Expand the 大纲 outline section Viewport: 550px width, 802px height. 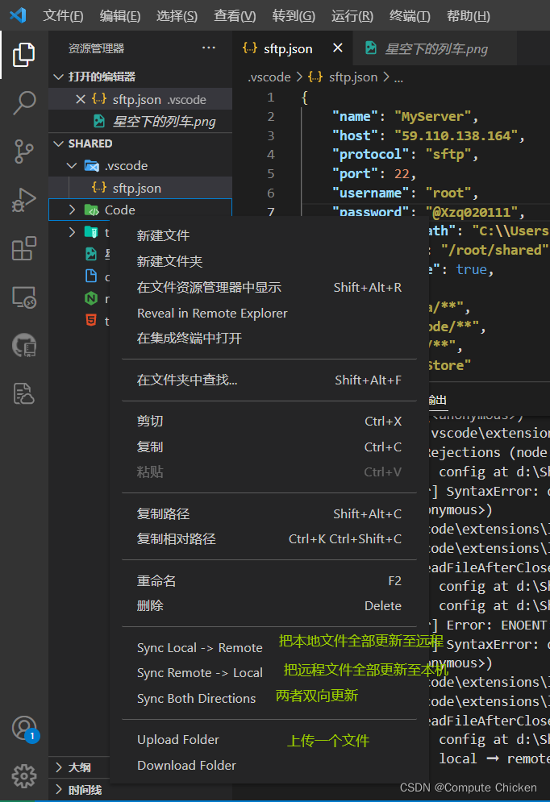point(58,767)
